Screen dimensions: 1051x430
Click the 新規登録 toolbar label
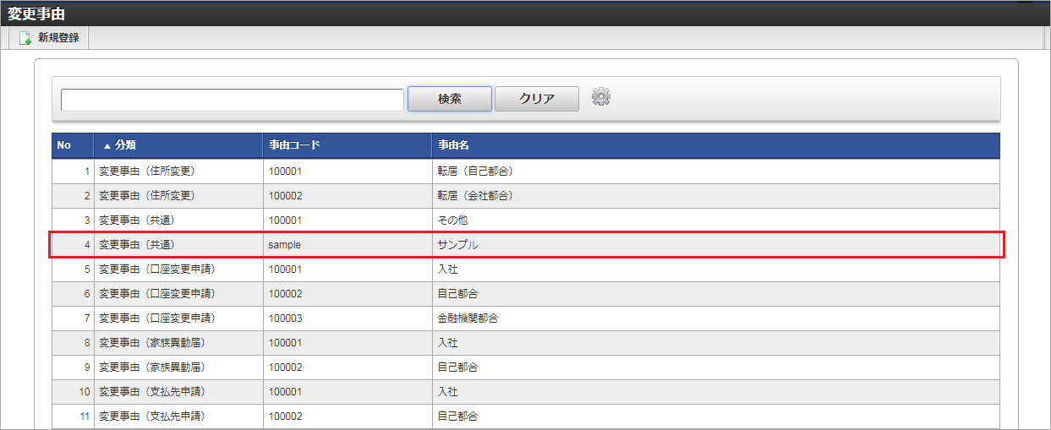pyautogui.click(x=58, y=38)
